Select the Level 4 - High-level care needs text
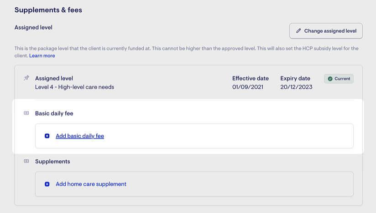This screenshot has width=376, height=213. pyautogui.click(x=74, y=87)
